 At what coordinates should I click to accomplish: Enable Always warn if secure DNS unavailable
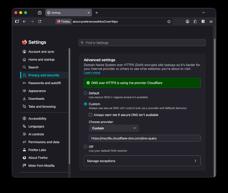click(x=90, y=115)
